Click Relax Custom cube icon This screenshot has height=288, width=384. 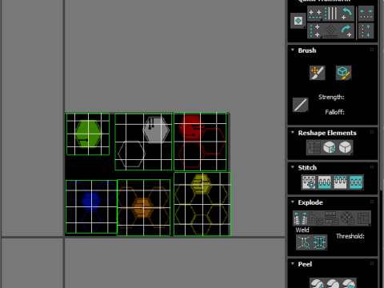point(345,147)
